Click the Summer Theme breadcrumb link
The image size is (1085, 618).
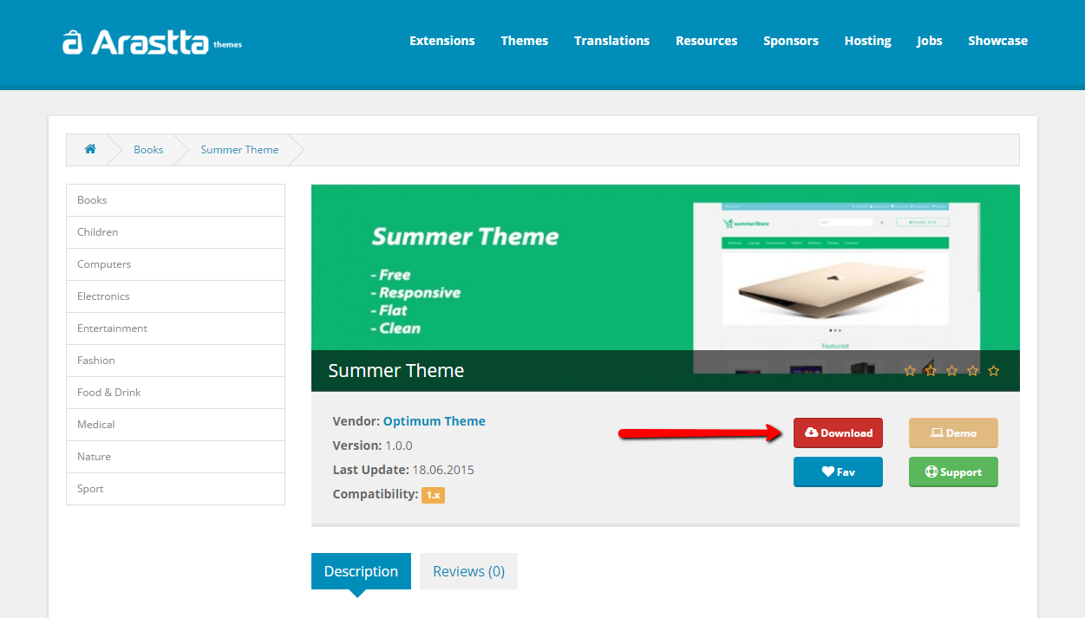point(239,149)
